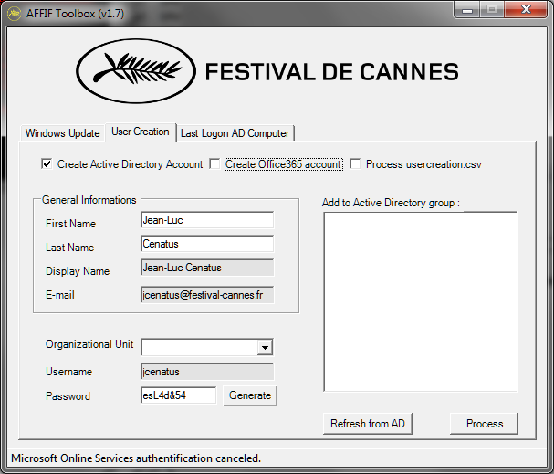
Task: Open the Organizational Unit dropdown
Action: tap(265, 347)
